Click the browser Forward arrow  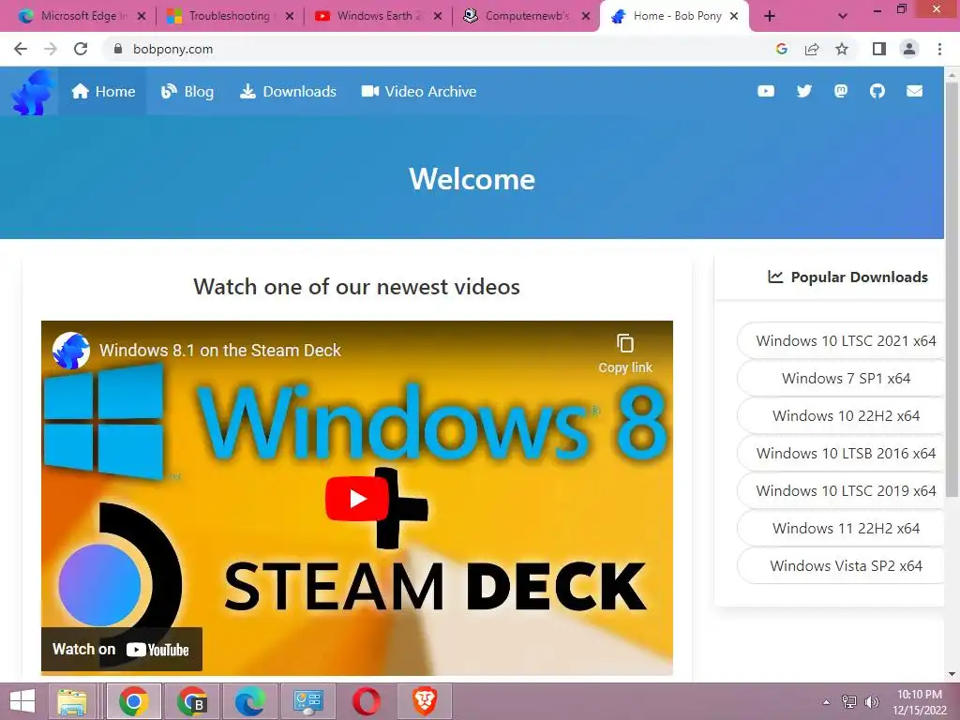pyautogui.click(x=51, y=49)
